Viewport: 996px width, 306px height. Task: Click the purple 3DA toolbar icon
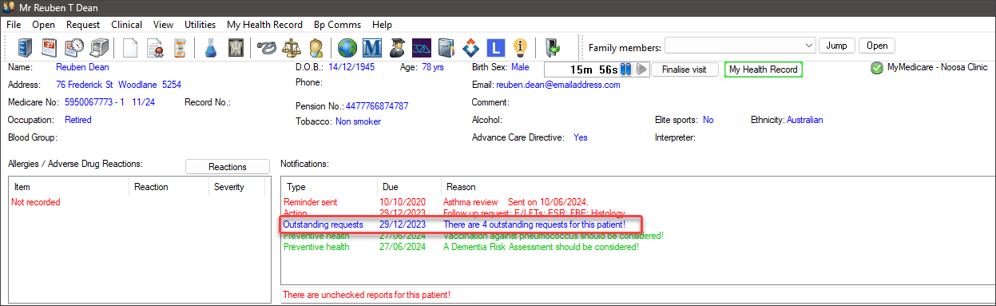(422, 47)
